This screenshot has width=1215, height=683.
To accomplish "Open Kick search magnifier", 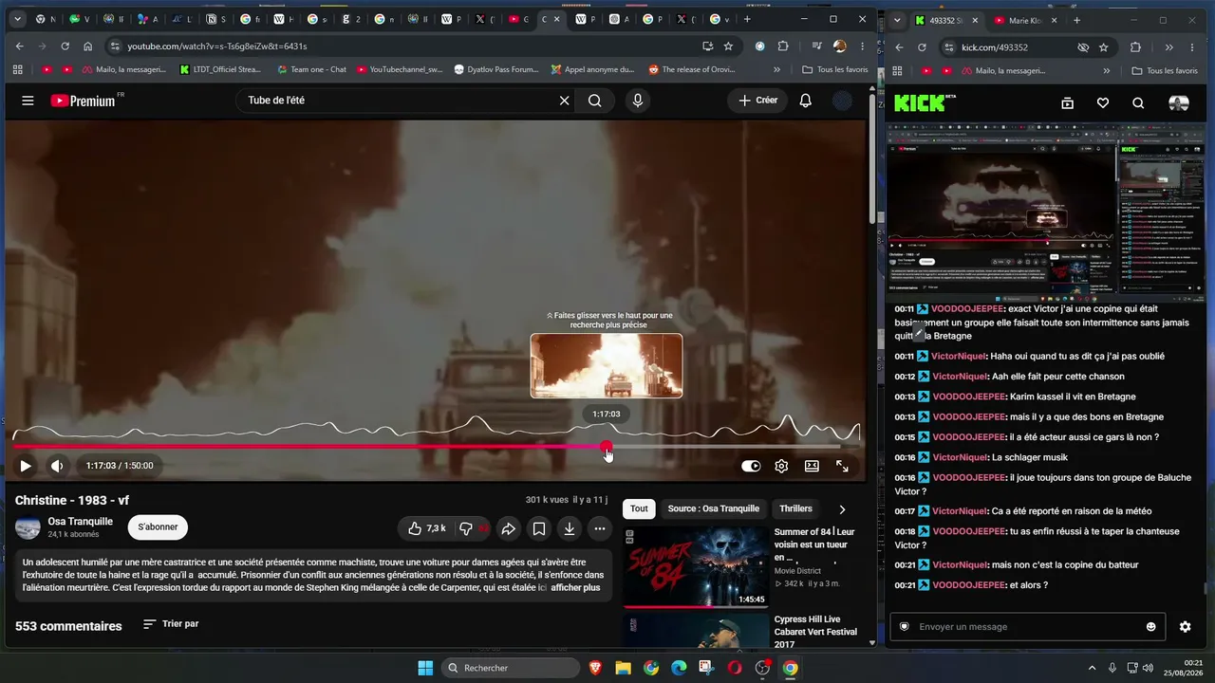I will (1138, 103).
